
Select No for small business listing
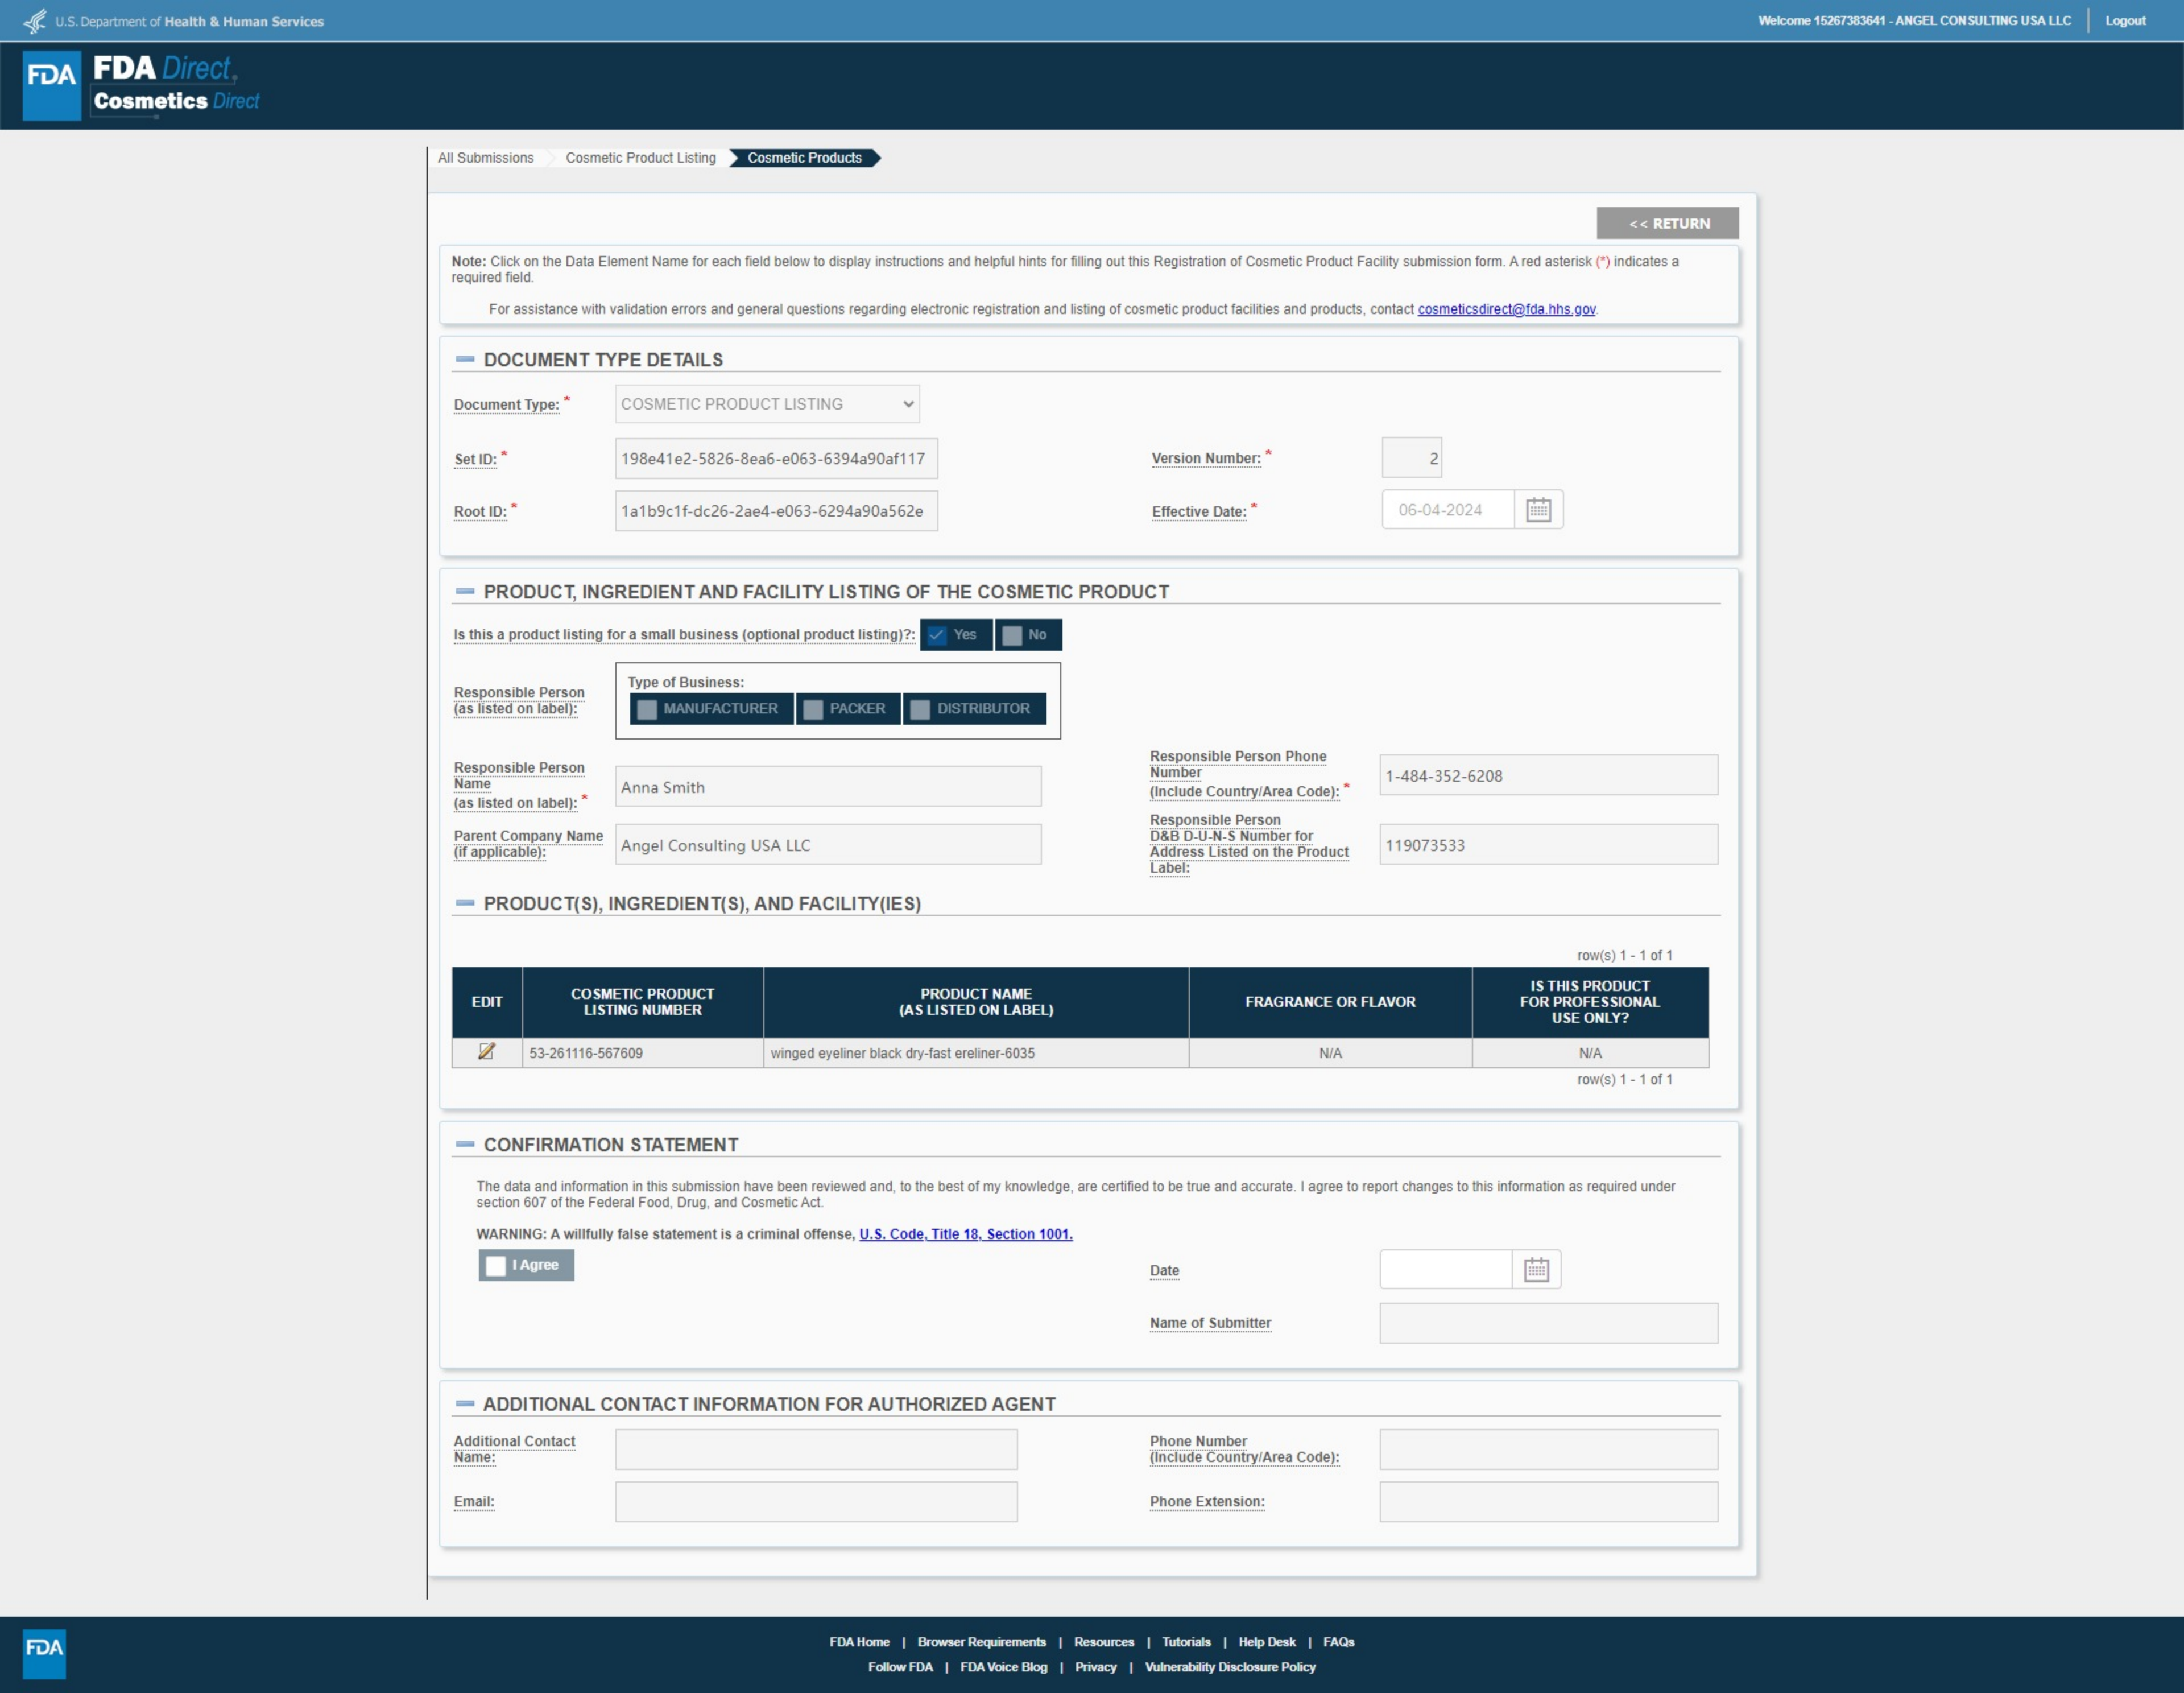pyautogui.click(x=1013, y=635)
